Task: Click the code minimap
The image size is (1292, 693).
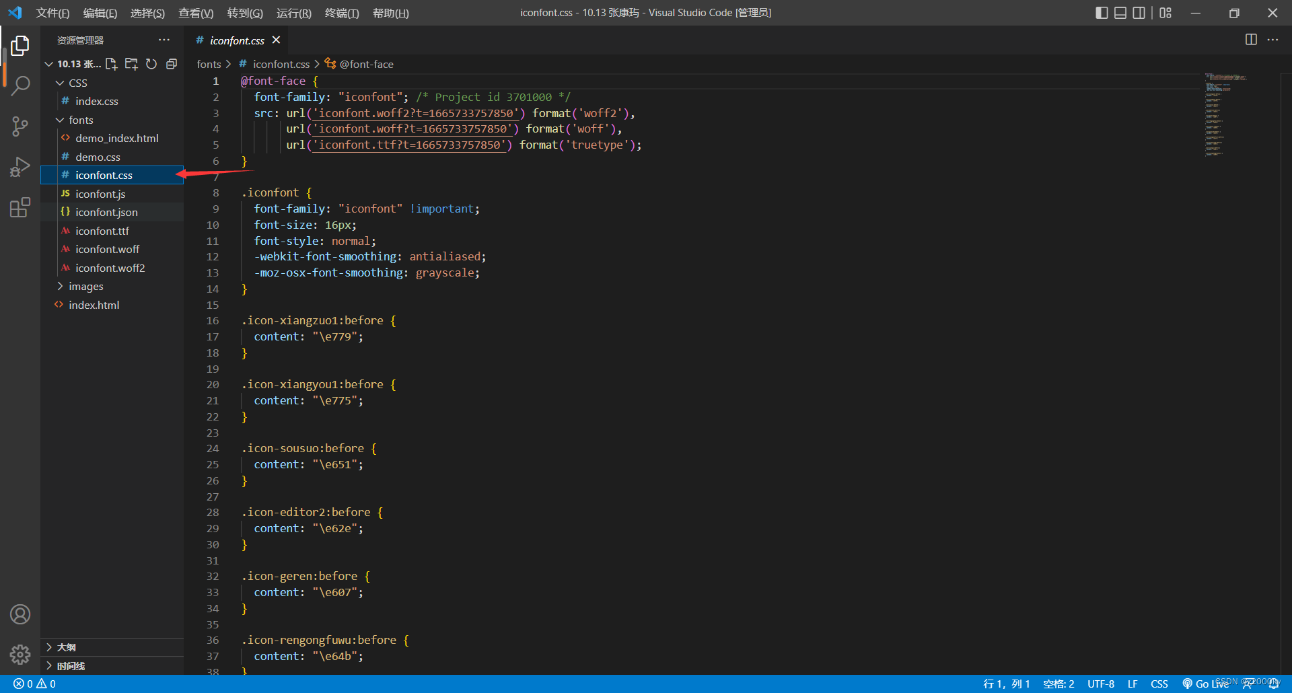Action: pyautogui.click(x=1226, y=114)
